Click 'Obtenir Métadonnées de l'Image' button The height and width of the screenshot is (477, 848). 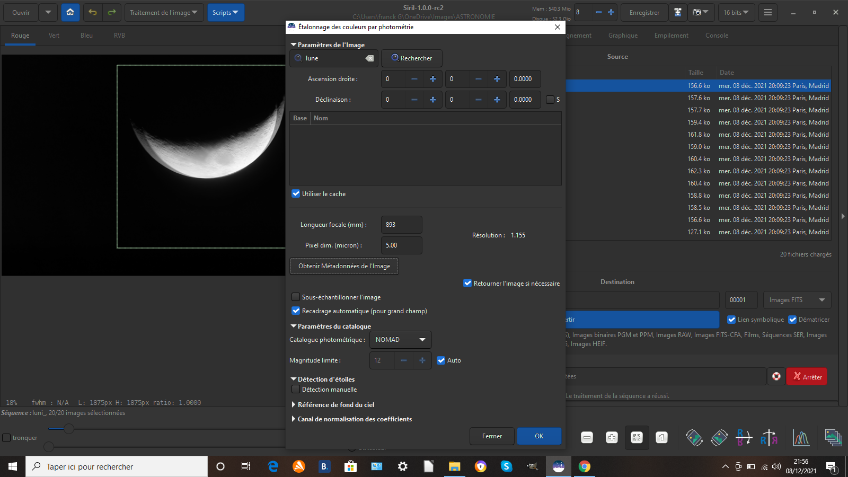point(344,266)
